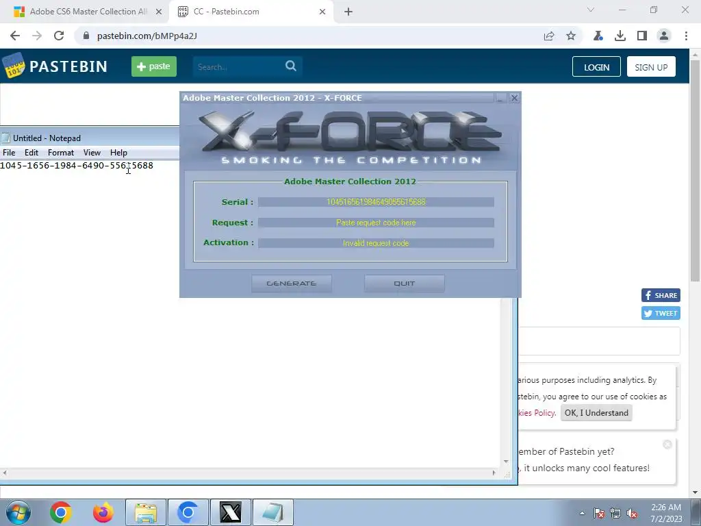Click the Request code field
The width and height of the screenshot is (701, 526).
pos(376,223)
